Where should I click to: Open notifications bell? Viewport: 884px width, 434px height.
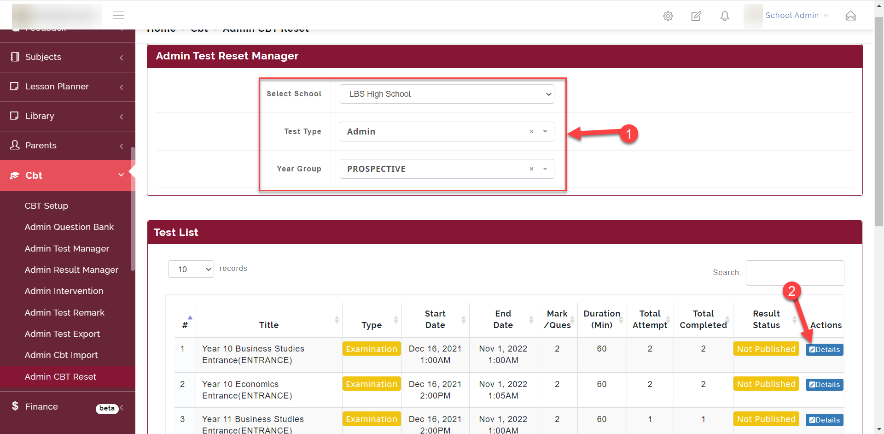coord(725,16)
